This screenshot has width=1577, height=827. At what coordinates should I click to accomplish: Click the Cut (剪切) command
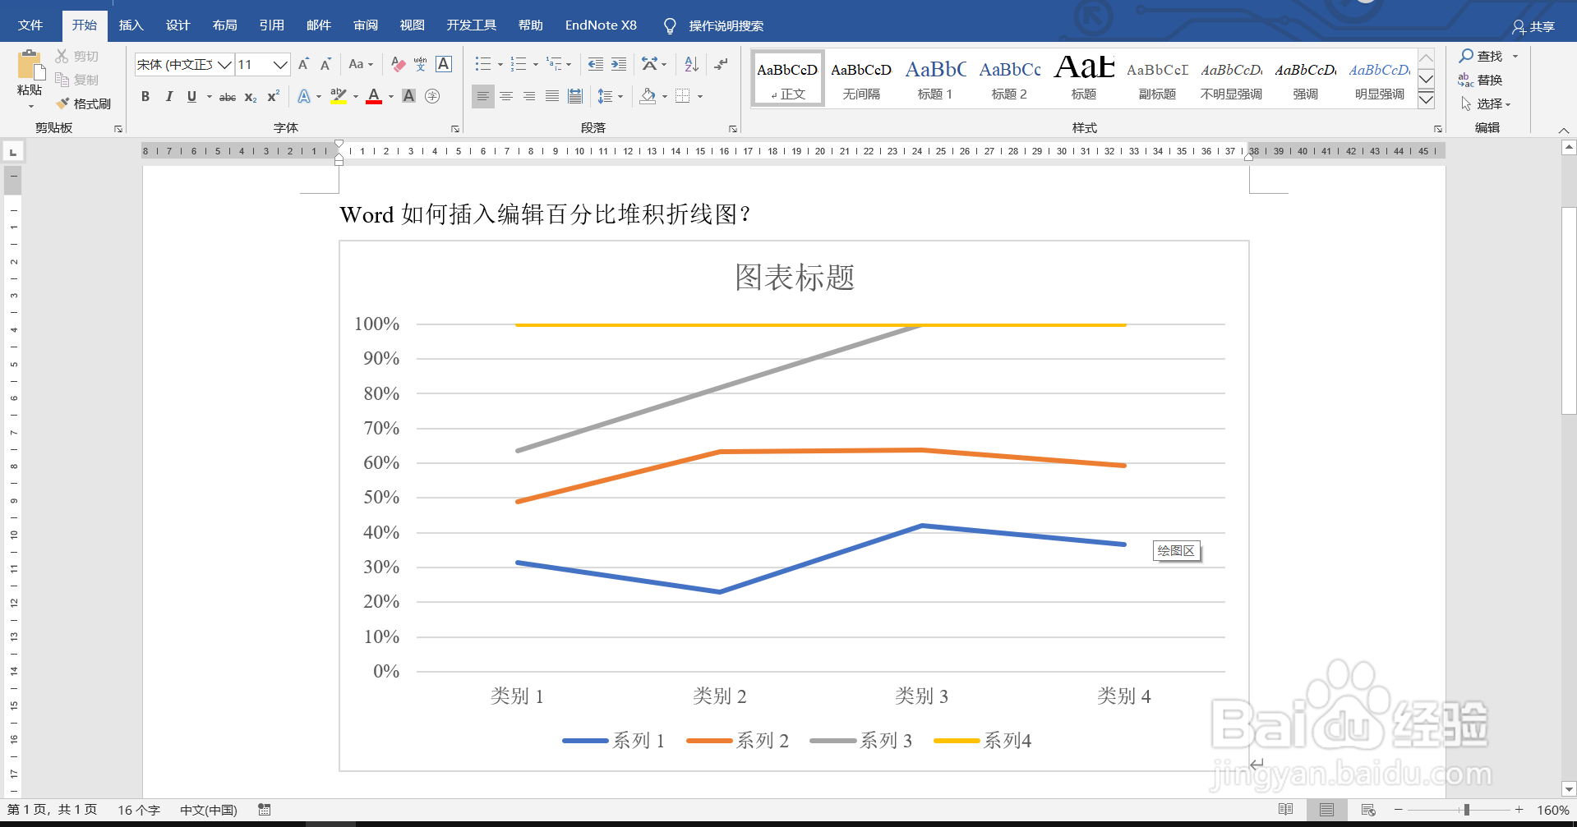tap(77, 56)
